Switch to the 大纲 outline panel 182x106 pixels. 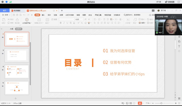[11, 29]
